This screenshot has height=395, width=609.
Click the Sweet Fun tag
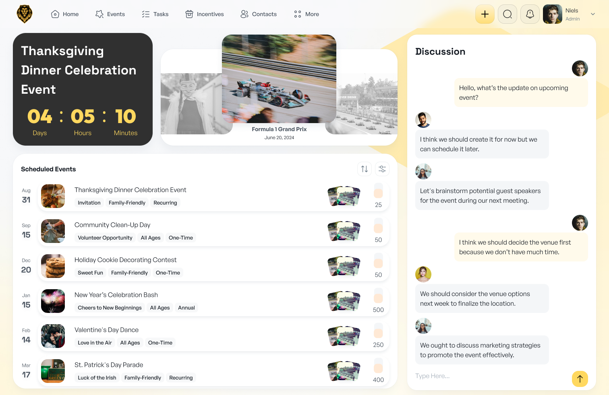click(90, 273)
